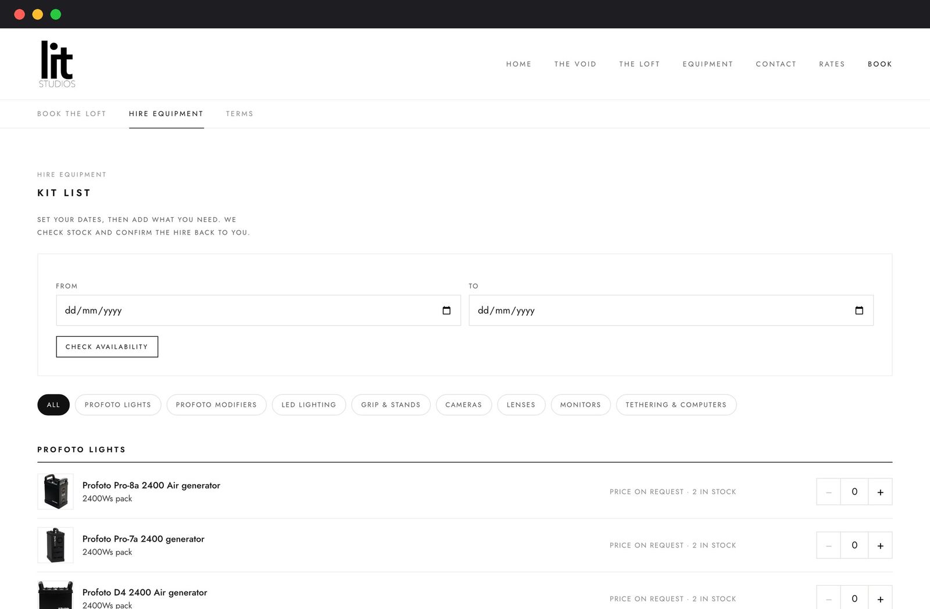Open The Void page
Viewport: 930px width, 609px height.
(x=575, y=64)
